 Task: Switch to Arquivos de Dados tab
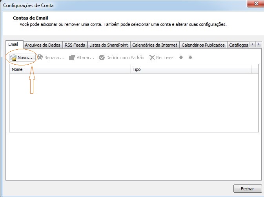click(43, 45)
